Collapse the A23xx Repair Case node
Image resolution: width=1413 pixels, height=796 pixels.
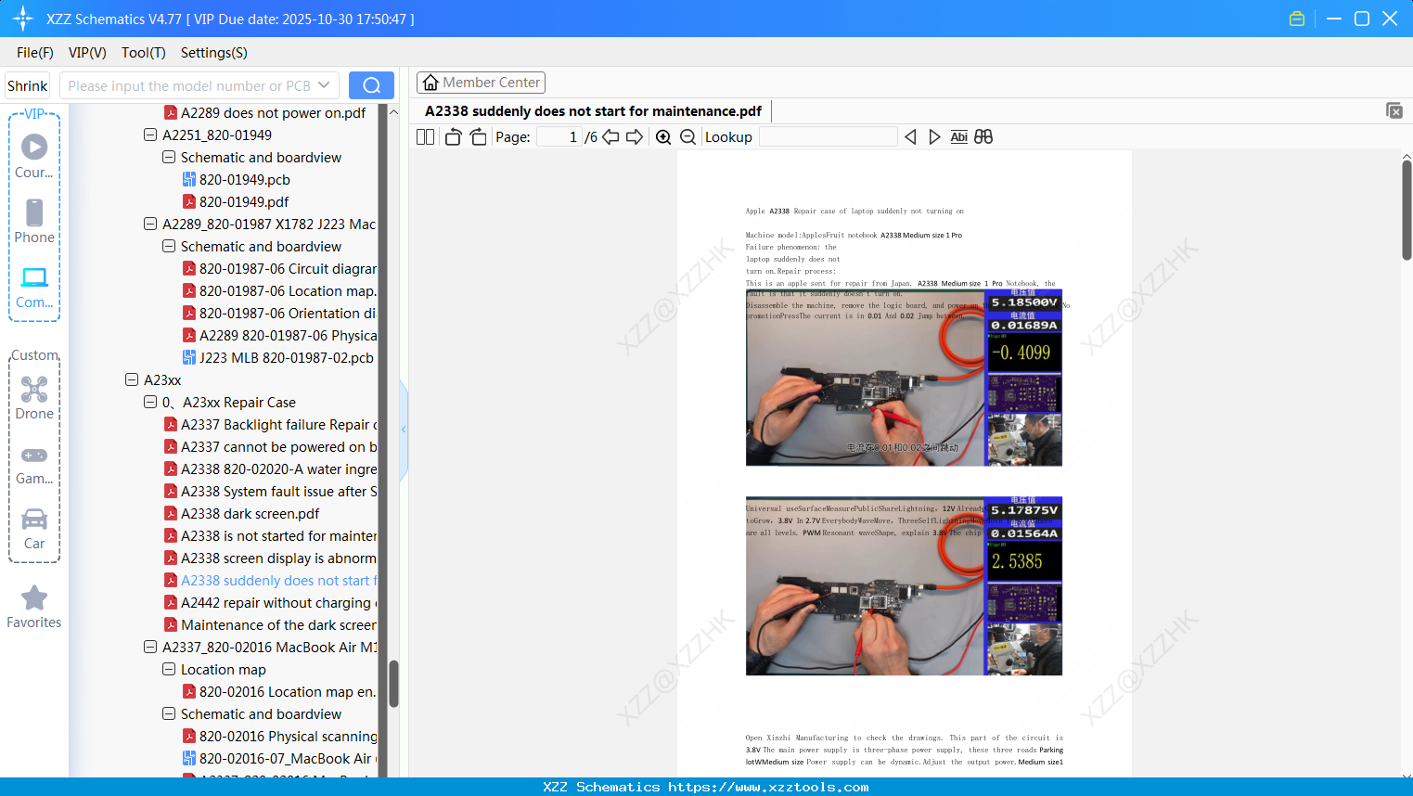pyautogui.click(x=150, y=402)
